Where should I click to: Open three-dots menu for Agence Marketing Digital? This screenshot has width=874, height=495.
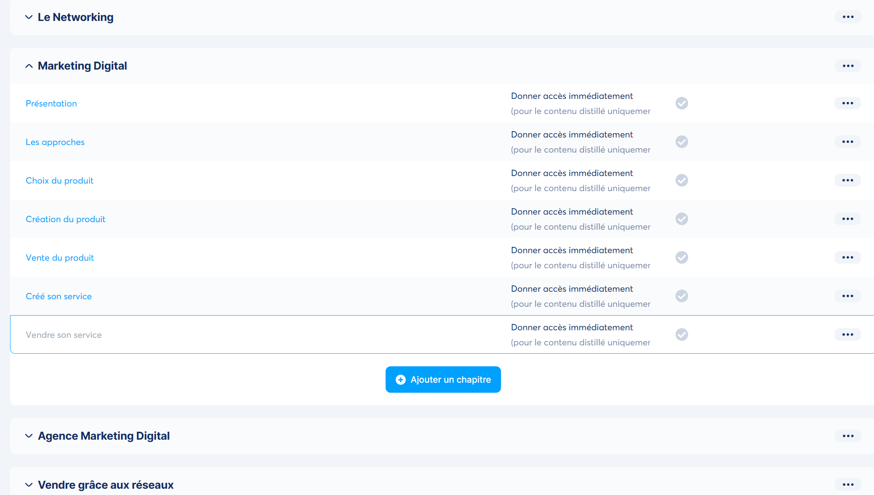(848, 436)
